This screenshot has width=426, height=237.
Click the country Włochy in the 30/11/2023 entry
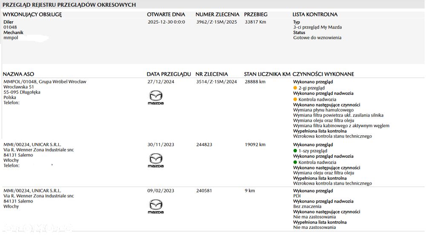pyautogui.click(x=11, y=160)
